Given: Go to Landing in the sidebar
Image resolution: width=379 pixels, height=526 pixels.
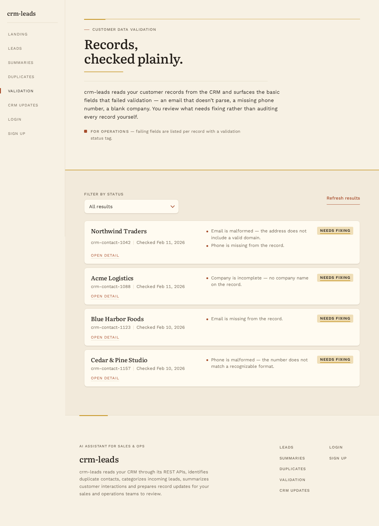Looking at the screenshot, I should [18, 34].
